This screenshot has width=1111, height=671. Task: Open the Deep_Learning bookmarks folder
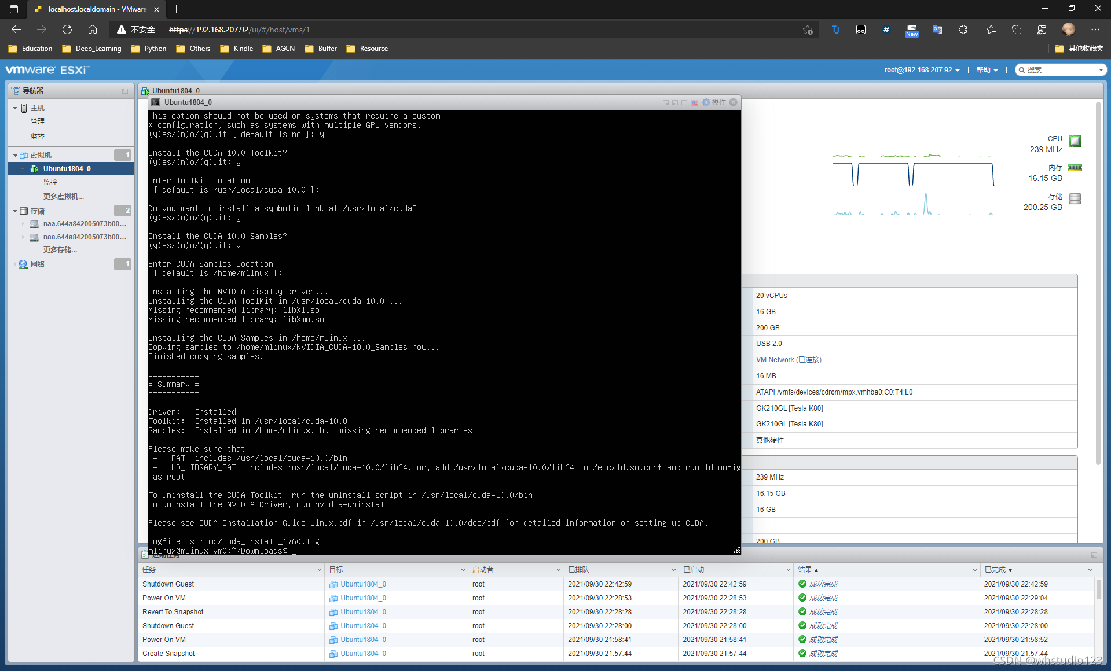click(91, 49)
